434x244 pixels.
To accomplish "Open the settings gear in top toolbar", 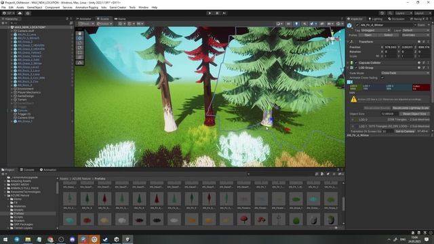I will (x=28, y=13).
